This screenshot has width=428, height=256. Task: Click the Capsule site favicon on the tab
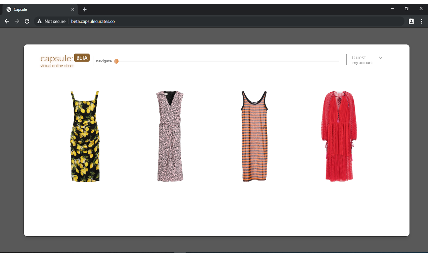pos(8,9)
